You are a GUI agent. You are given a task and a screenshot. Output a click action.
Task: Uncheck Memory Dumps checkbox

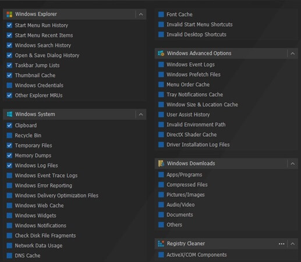[9, 155]
